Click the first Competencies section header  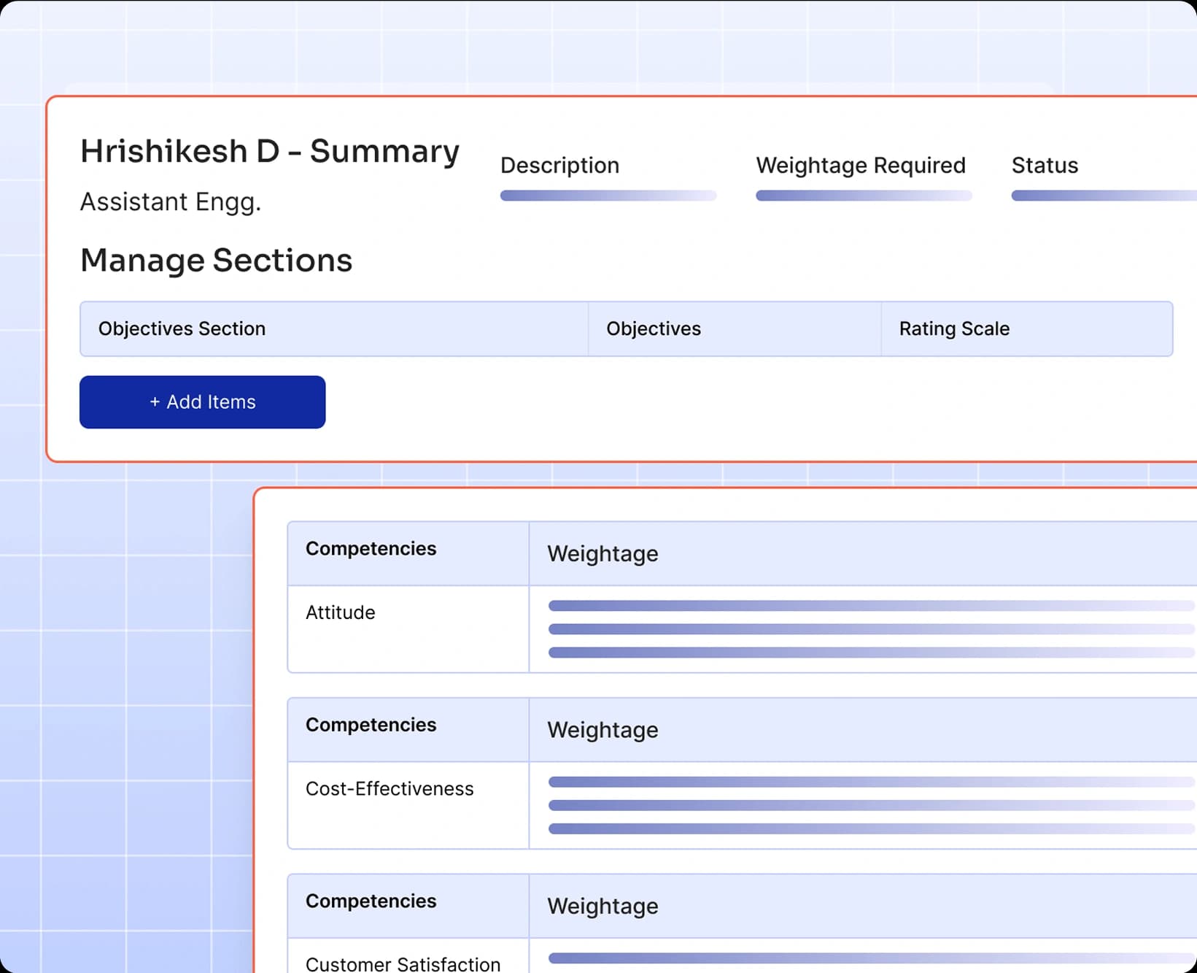[x=370, y=549]
